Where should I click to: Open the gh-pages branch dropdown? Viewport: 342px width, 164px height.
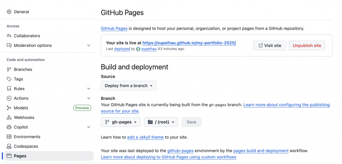tap(121, 122)
